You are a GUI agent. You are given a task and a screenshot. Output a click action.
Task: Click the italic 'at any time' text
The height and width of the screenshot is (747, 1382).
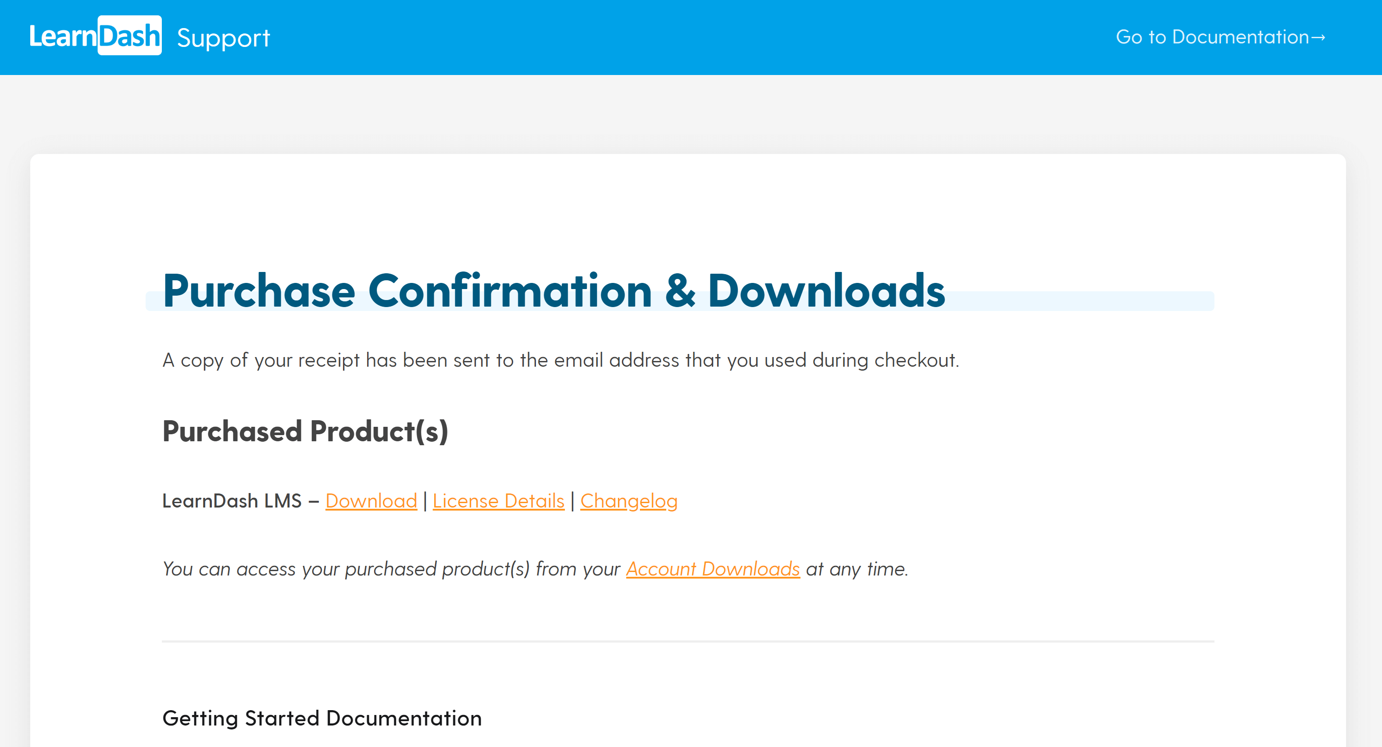[x=857, y=569]
